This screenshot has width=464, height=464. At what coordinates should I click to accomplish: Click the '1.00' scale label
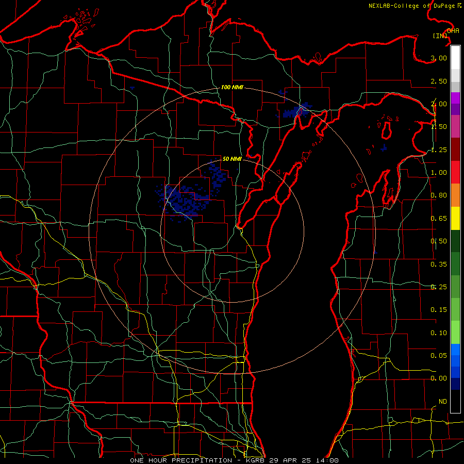[439, 173]
